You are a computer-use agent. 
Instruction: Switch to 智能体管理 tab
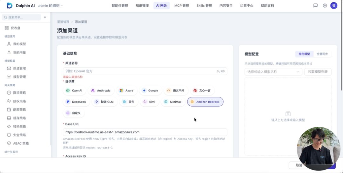tap(120, 6)
